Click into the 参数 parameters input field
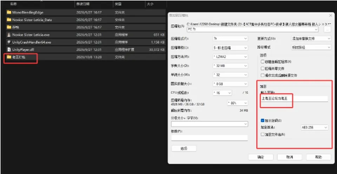 pyautogui.click(x=209, y=138)
